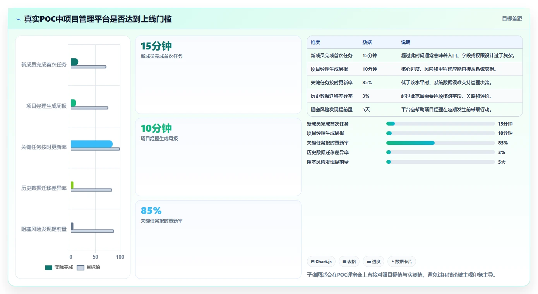Click 阻塞风险发现提前量 in the table's 维度 column
This screenshot has height=294, width=538.
coord(332,109)
